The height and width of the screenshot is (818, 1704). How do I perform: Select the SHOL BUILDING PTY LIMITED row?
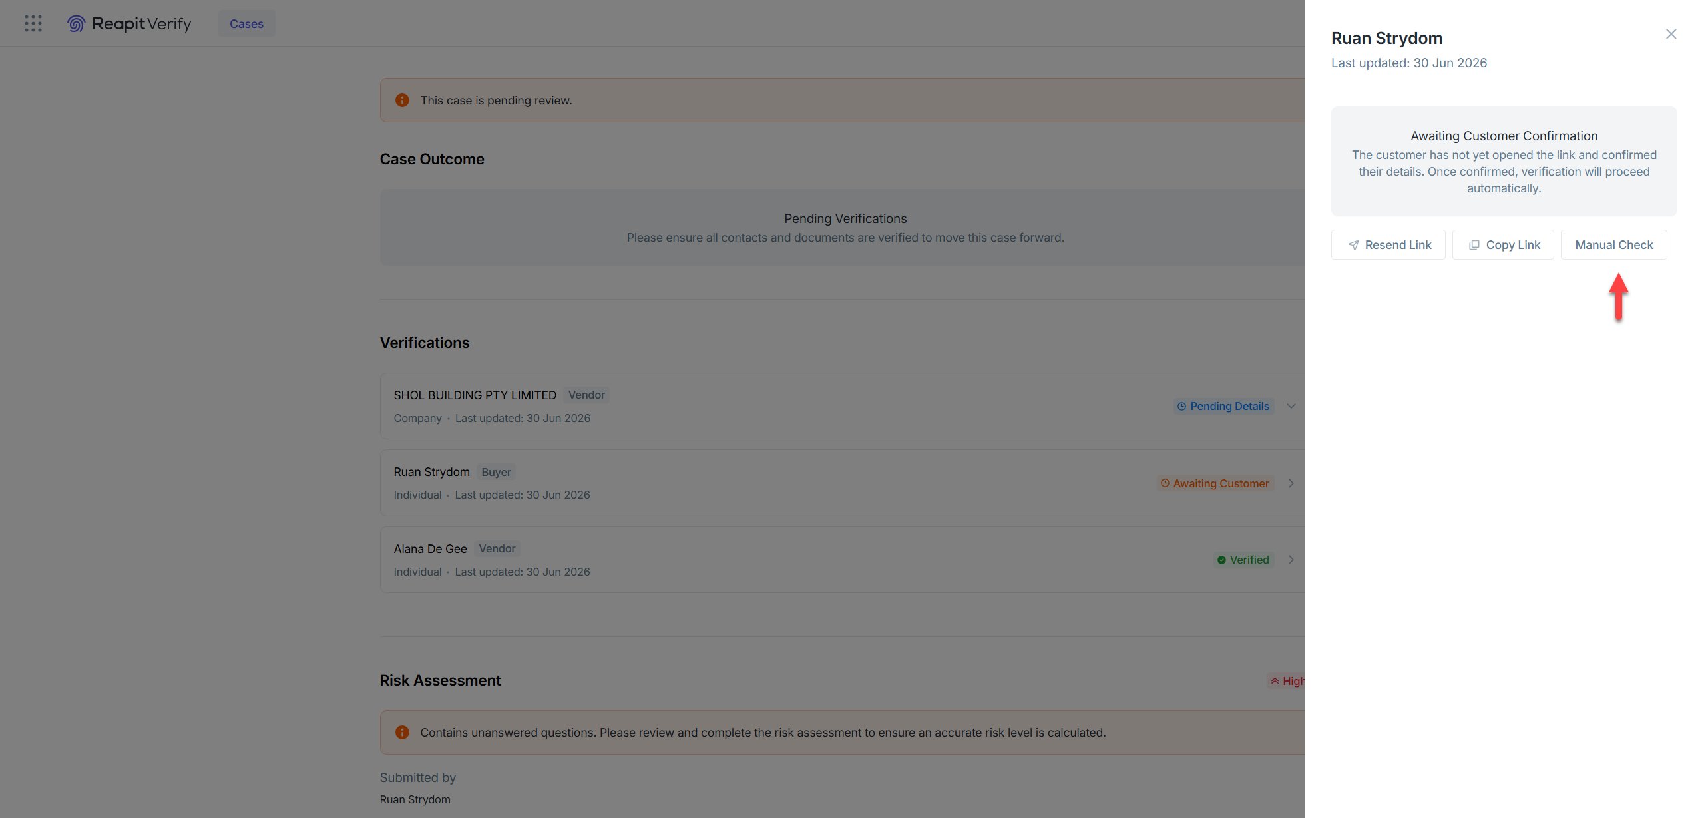pyautogui.click(x=842, y=406)
